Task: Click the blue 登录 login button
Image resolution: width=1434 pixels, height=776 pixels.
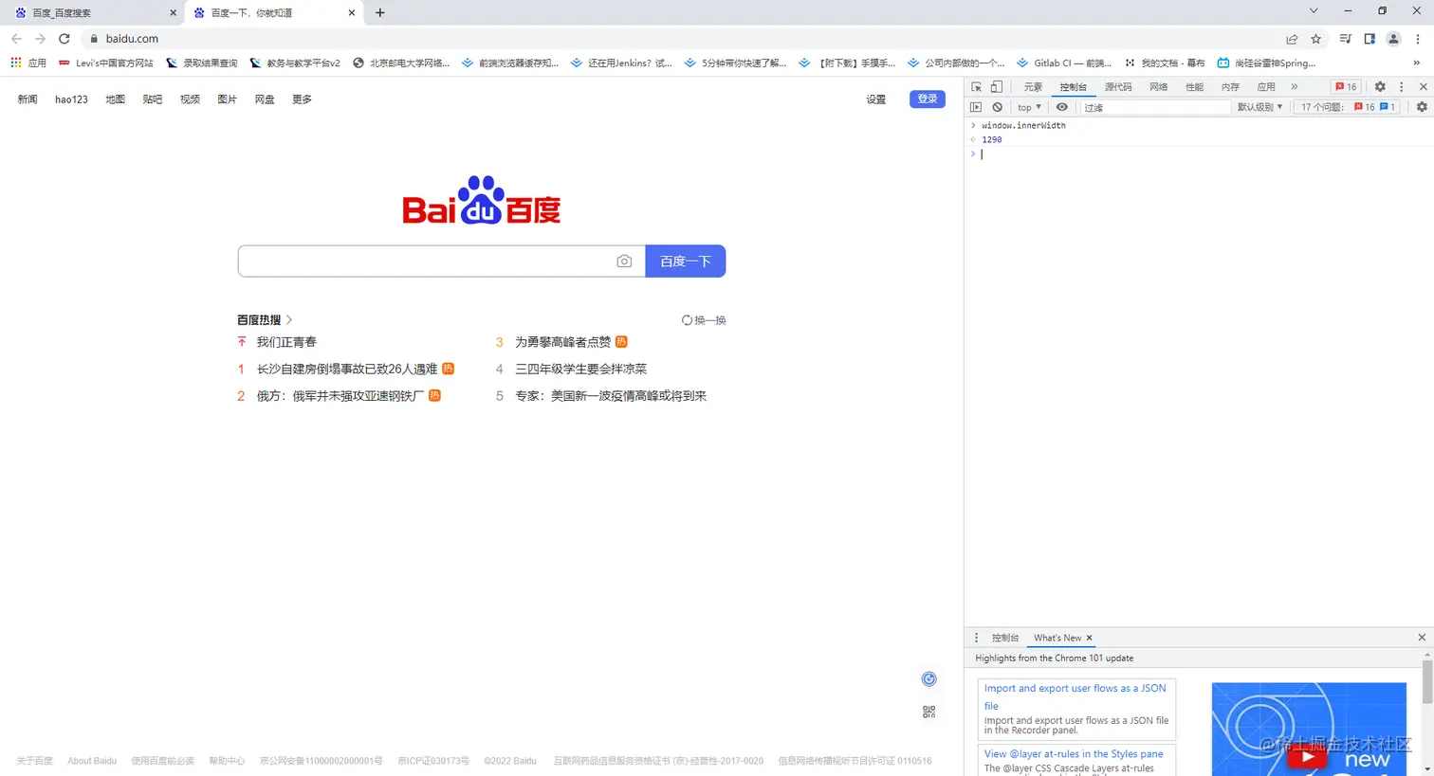Action: pyautogui.click(x=928, y=99)
